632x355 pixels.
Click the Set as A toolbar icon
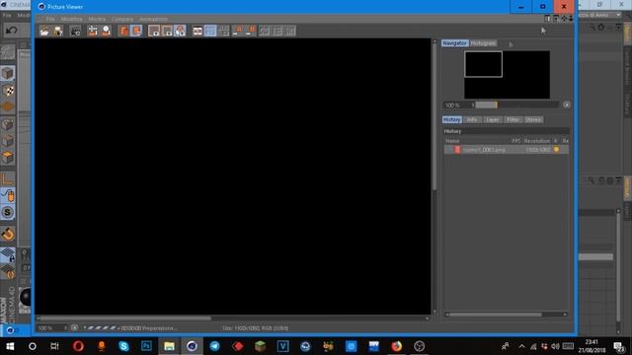pyautogui.click(x=238, y=31)
